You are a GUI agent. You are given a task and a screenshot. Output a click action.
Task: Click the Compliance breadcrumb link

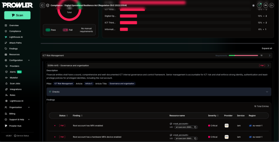point(56,5)
